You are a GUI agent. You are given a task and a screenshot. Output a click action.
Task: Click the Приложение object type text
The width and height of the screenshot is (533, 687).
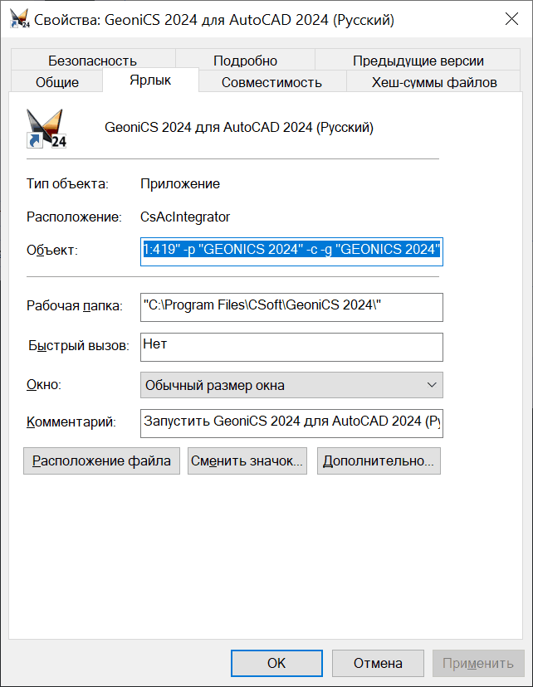(x=180, y=183)
